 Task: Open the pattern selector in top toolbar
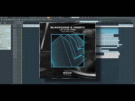click(x=75, y=17)
